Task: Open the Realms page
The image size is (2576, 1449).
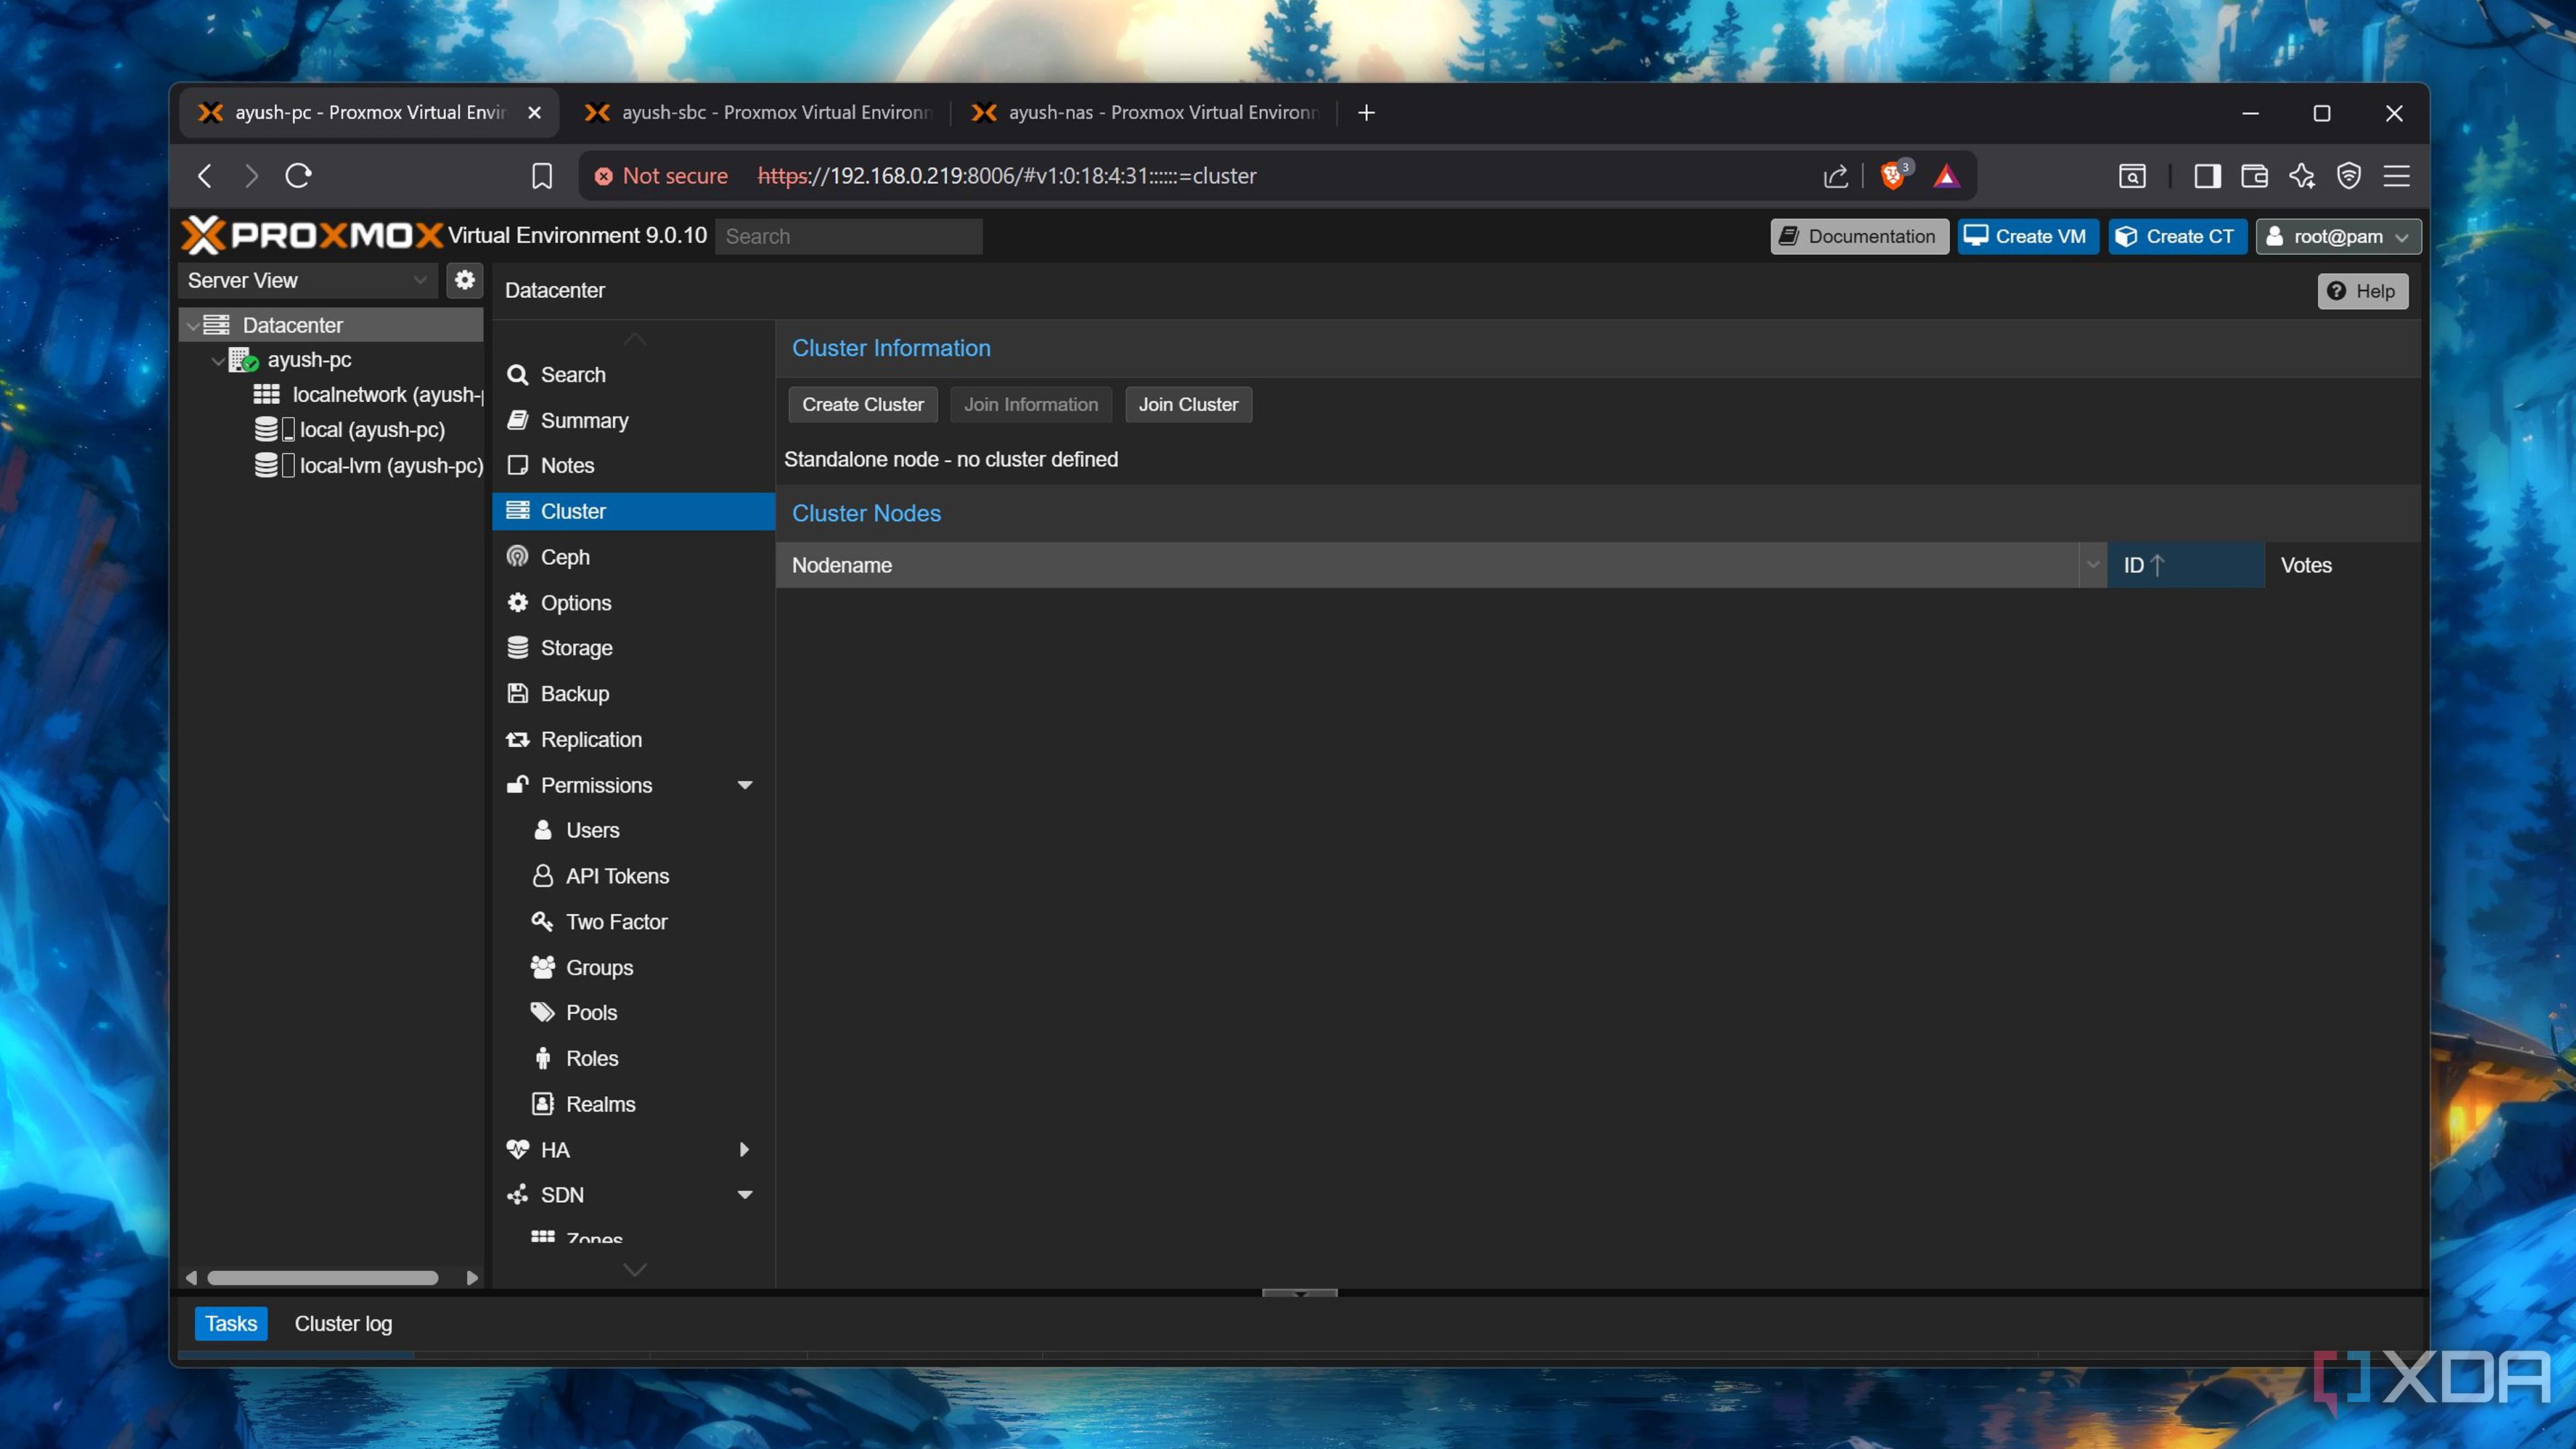Action: pos(633,1104)
